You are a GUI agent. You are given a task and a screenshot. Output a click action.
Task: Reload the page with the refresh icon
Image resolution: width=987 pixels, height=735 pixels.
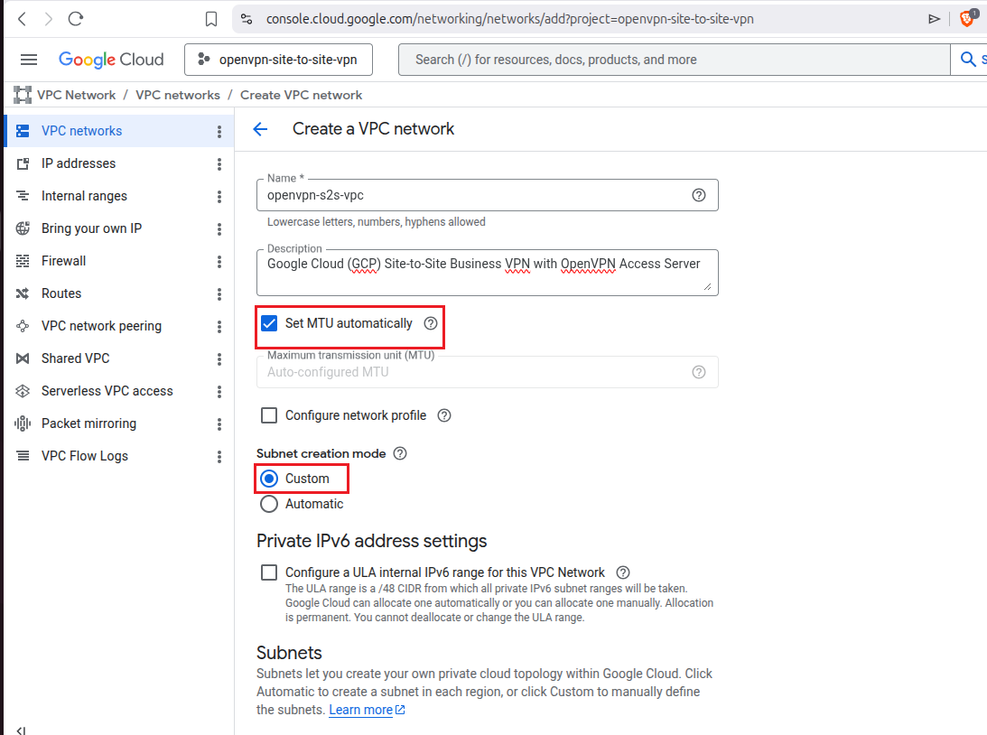point(76,19)
